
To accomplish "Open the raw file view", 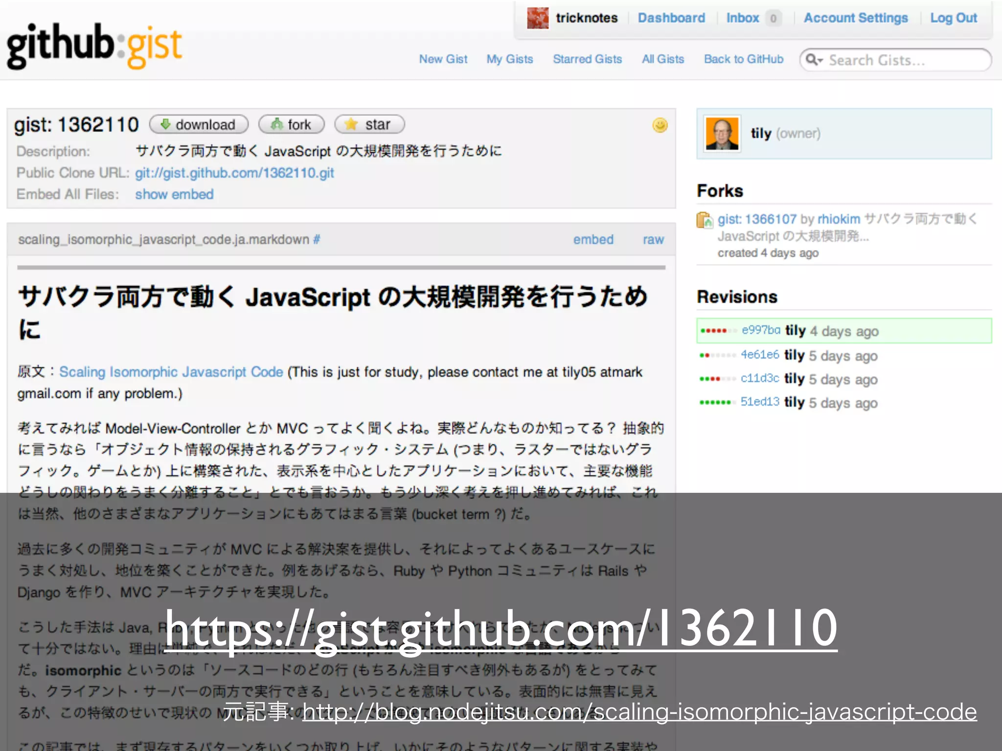I will click(x=653, y=240).
